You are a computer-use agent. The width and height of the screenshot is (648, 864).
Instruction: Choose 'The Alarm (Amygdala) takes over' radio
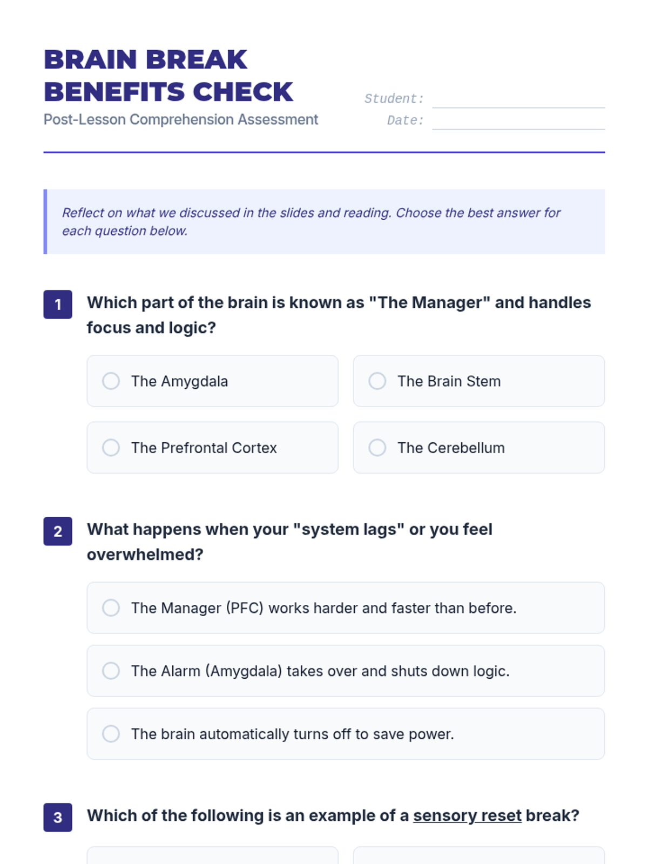111,671
